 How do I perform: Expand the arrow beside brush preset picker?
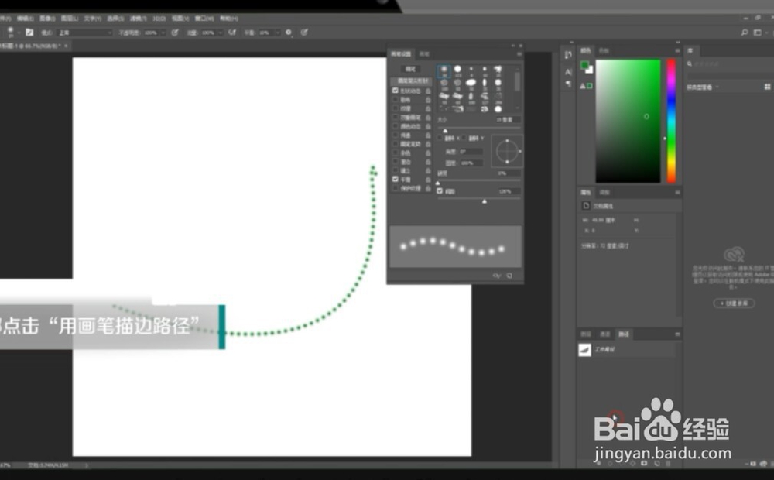19,33
